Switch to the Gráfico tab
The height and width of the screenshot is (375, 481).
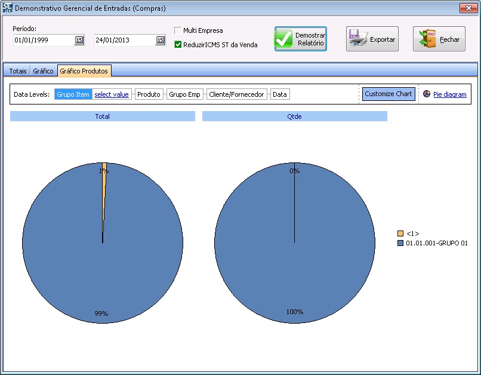click(44, 71)
